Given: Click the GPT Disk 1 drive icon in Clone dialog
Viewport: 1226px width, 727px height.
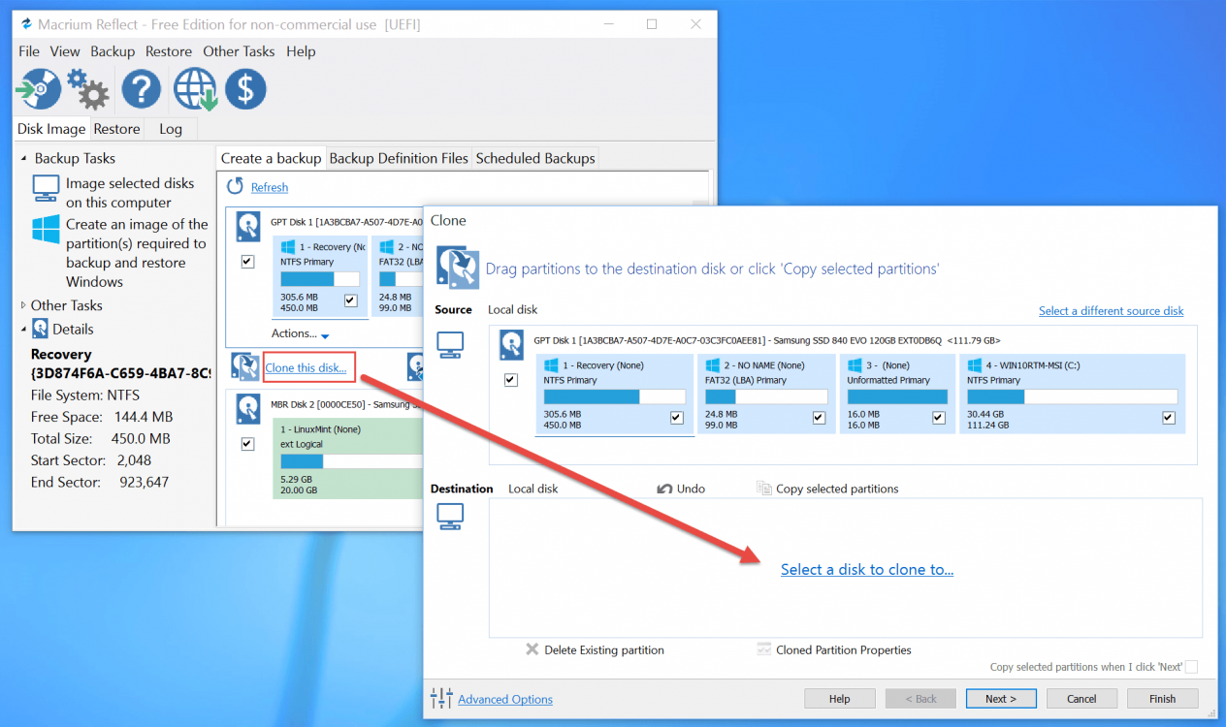Looking at the screenshot, I should pyautogui.click(x=511, y=344).
